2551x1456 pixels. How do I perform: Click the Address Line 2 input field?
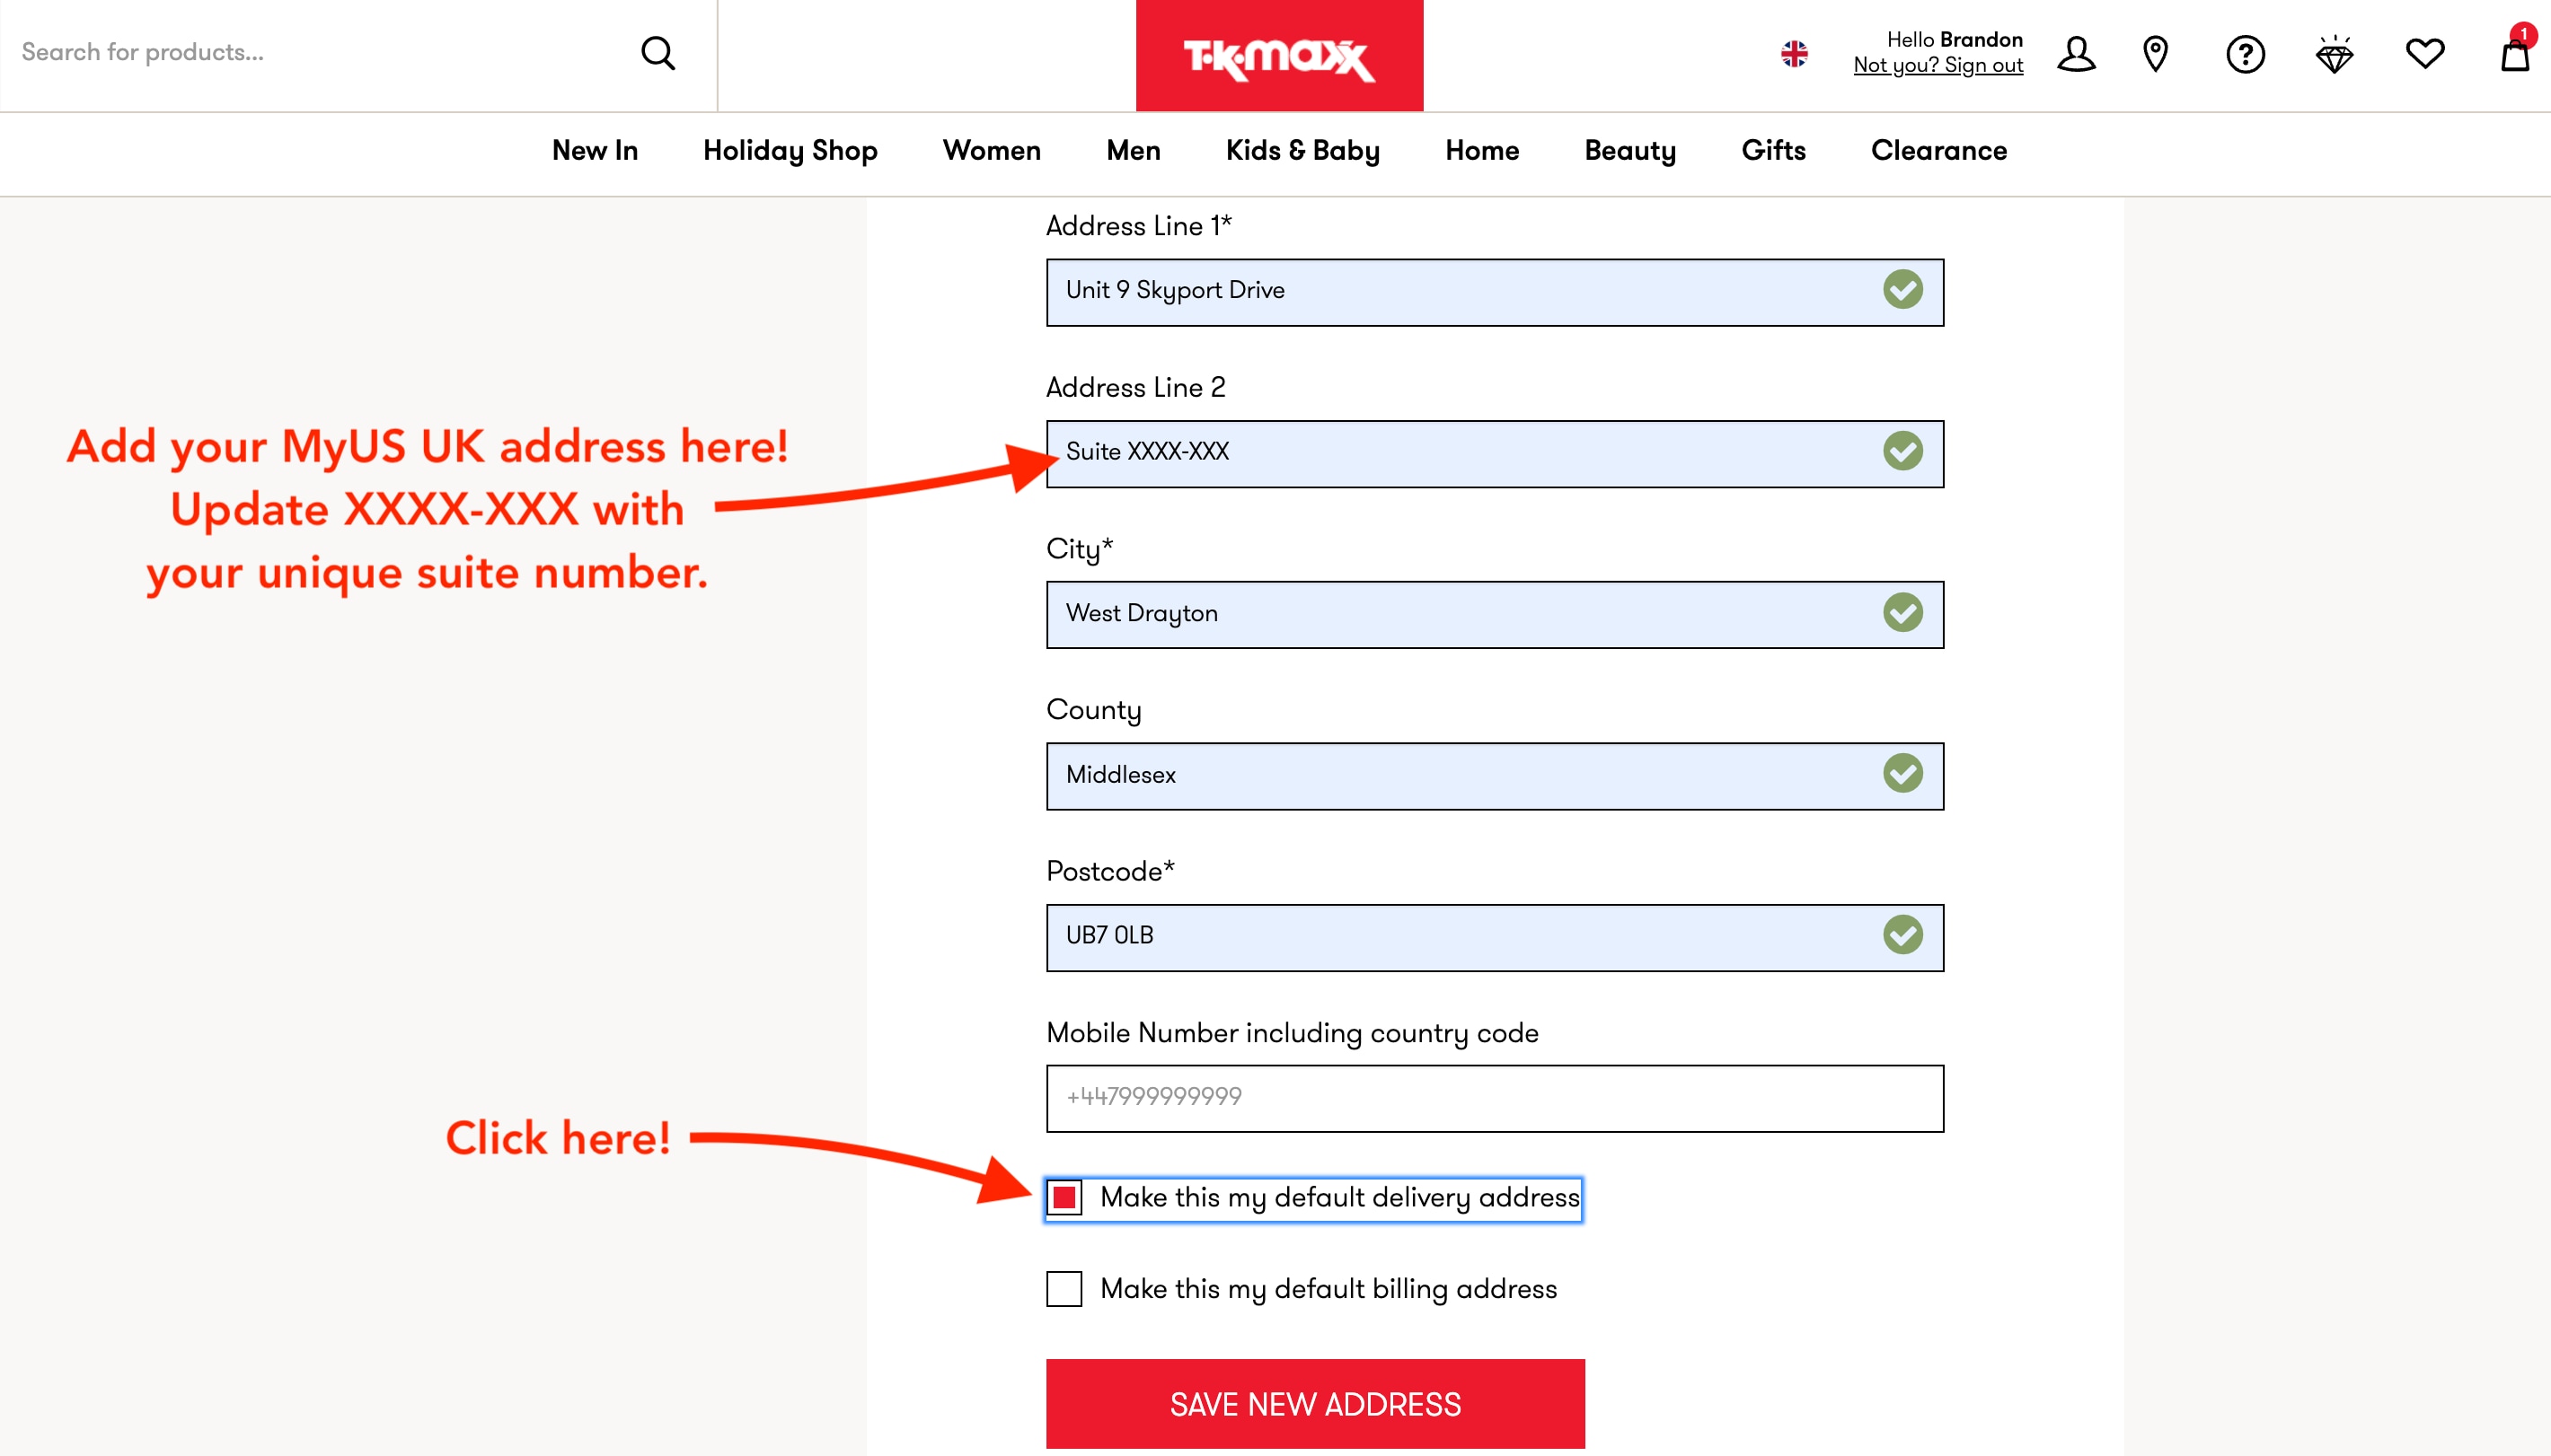coord(1495,453)
